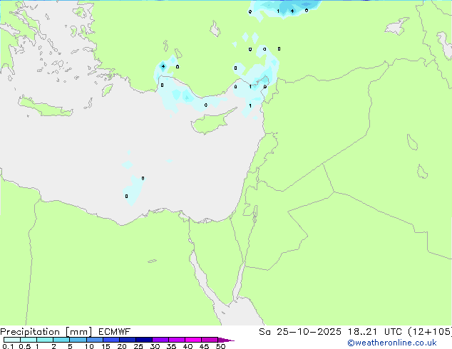Click the 2–5 mm legend swatch
Screen dimensions: 452x349
61,340
